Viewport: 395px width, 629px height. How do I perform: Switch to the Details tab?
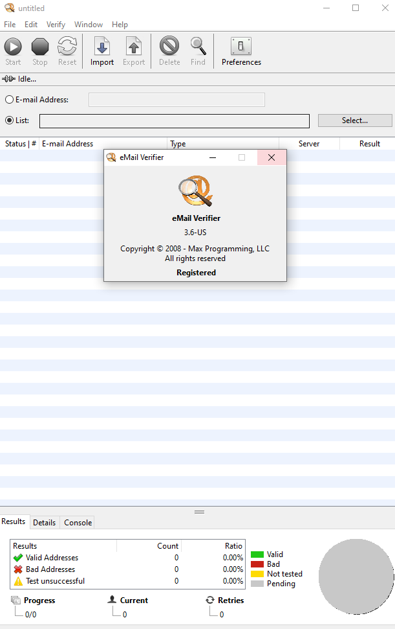tap(44, 522)
